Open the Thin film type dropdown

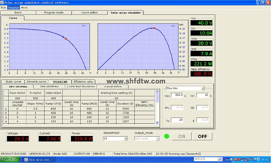point(203,88)
